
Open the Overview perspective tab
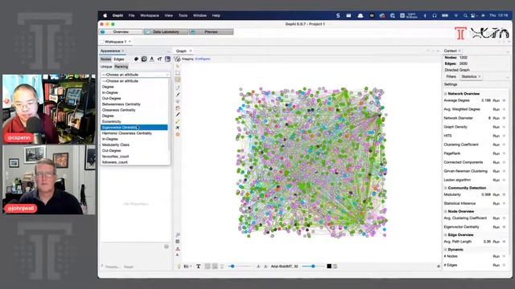(121, 32)
